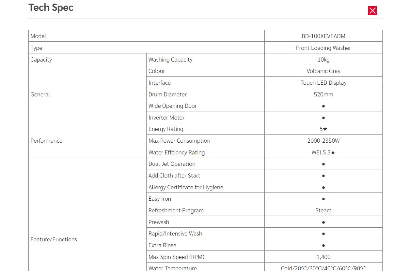
Task: Select the Washing Capacity label
Action: point(170,60)
